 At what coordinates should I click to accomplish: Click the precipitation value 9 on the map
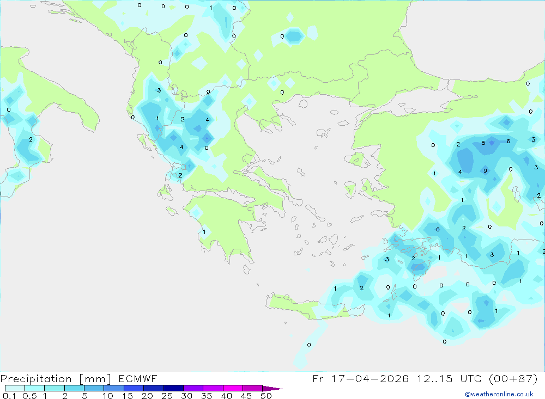pyautogui.click(x=485, y=170)
